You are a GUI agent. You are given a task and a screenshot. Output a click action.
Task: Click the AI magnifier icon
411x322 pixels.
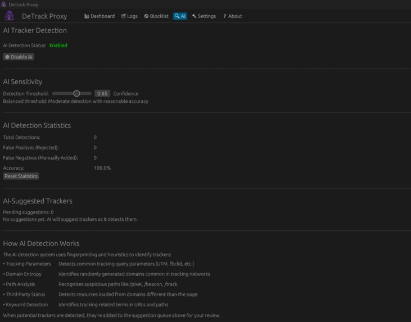pyautogui.click(x=177, y=16)
